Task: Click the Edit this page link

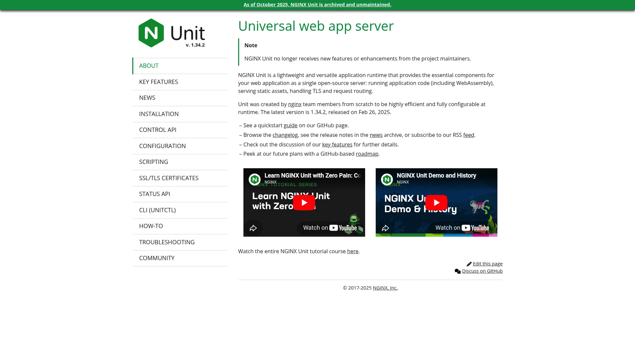Action: [x=487, y=264]
